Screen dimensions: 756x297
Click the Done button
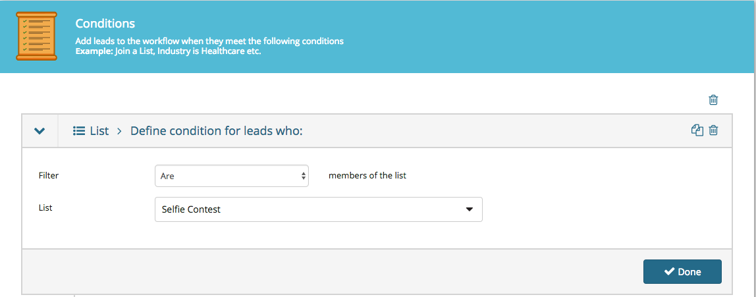click(x=682, y=271)
